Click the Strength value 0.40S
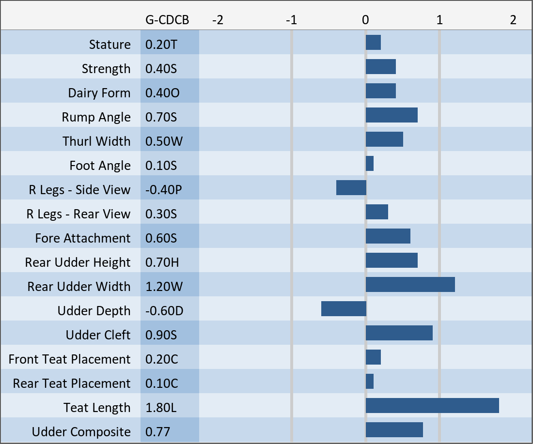The image size is (533, 444). point(161,69)
